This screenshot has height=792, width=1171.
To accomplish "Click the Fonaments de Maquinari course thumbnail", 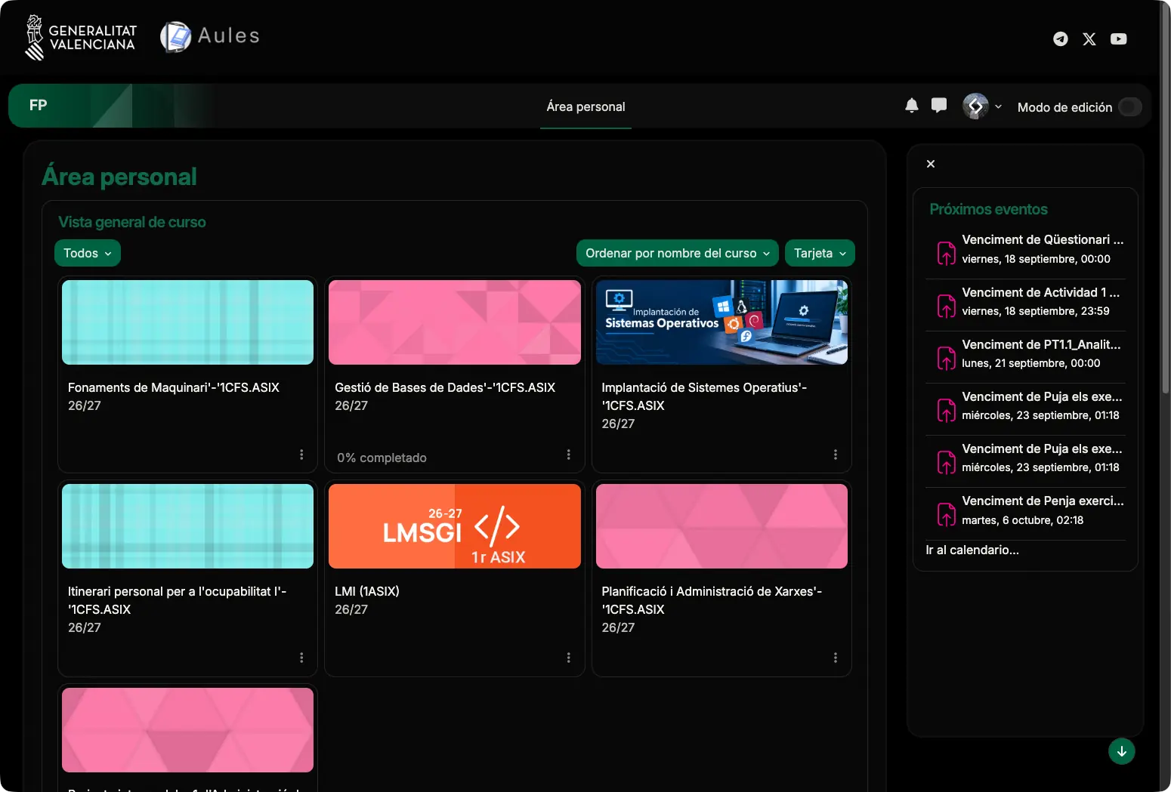I will [x=187, y=322].
